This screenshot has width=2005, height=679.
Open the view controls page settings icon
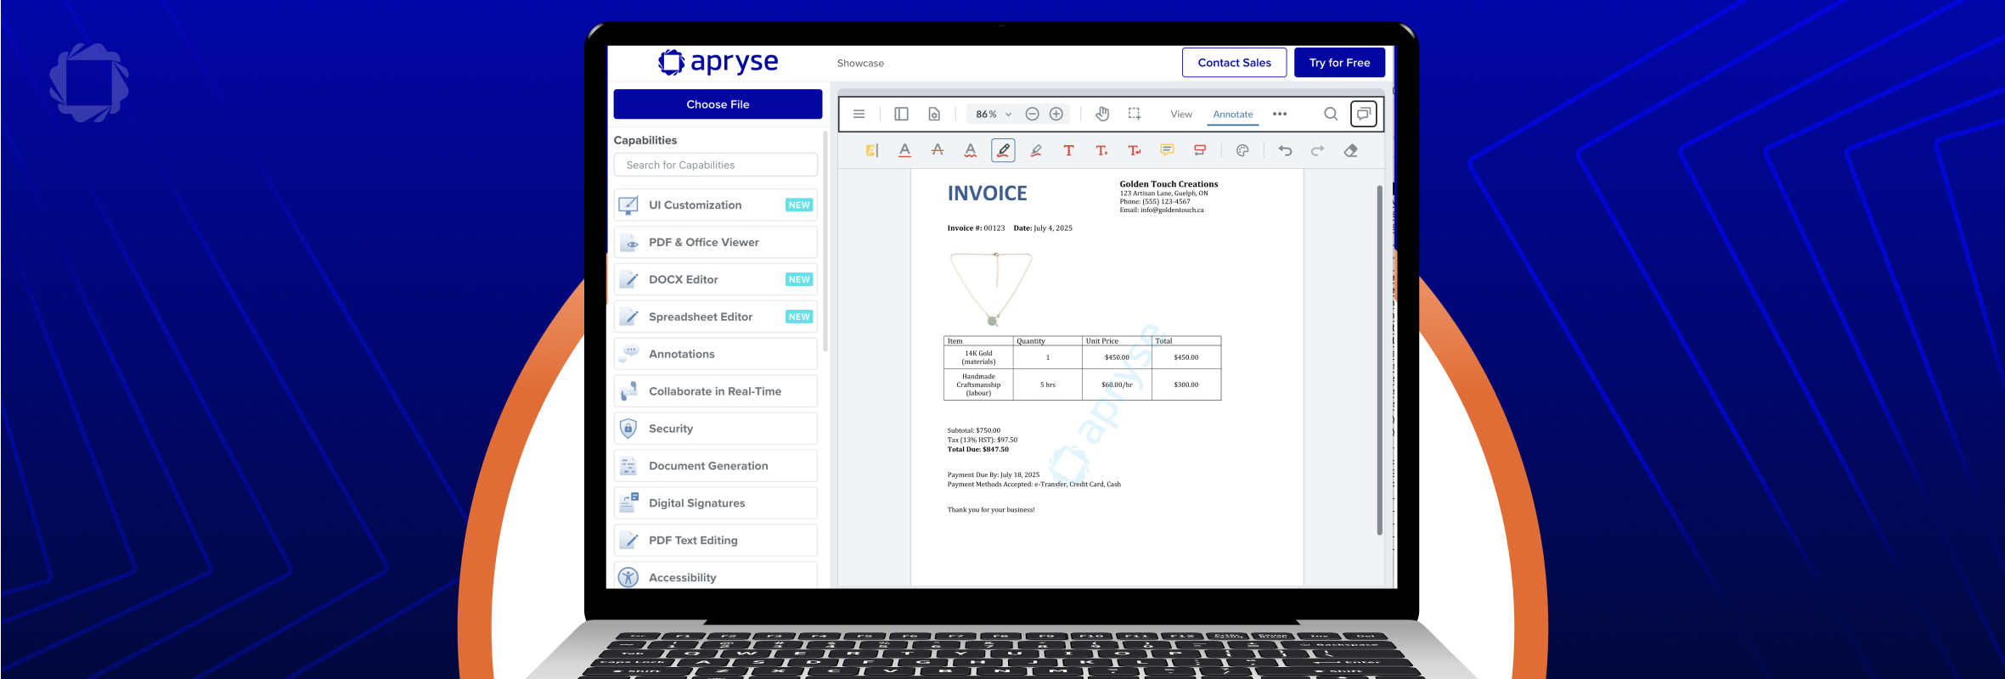coord(934,114)
